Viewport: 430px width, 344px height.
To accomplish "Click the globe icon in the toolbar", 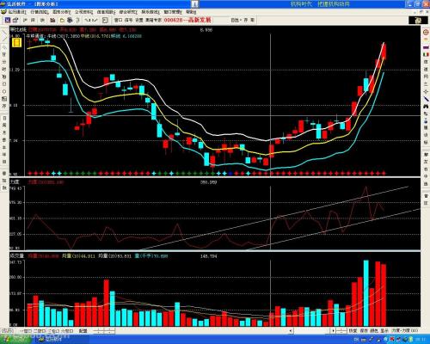I will point(70,21).
